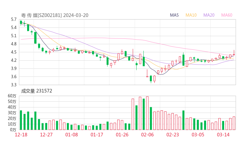The image size is (239, 142).
Task: Click the 3.9 price axis label
Action: click(14, 68)
